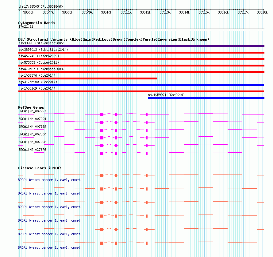Image resolution: width=273 pixels, height=257 pixels.
Task: Click the nsv1058169 (Coe2014) label
Action: 37,88
